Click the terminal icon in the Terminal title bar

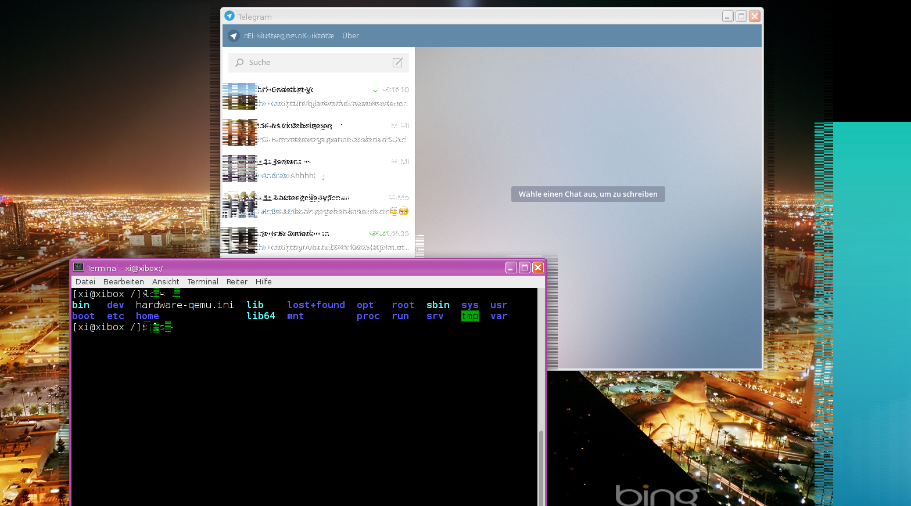point(78,268)
